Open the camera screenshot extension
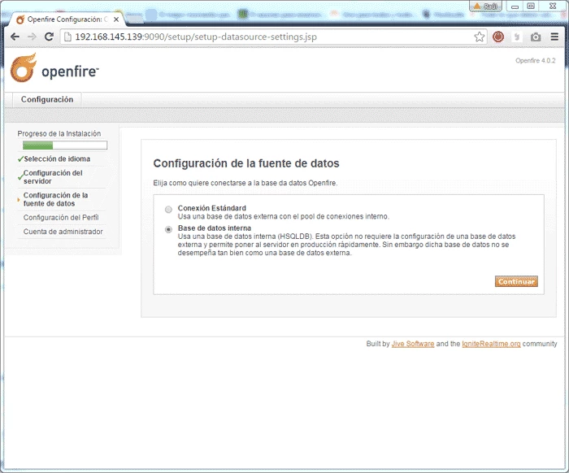The width and height of the screenshot is (569, 473). pyautogui.click(x=536, y=37)
